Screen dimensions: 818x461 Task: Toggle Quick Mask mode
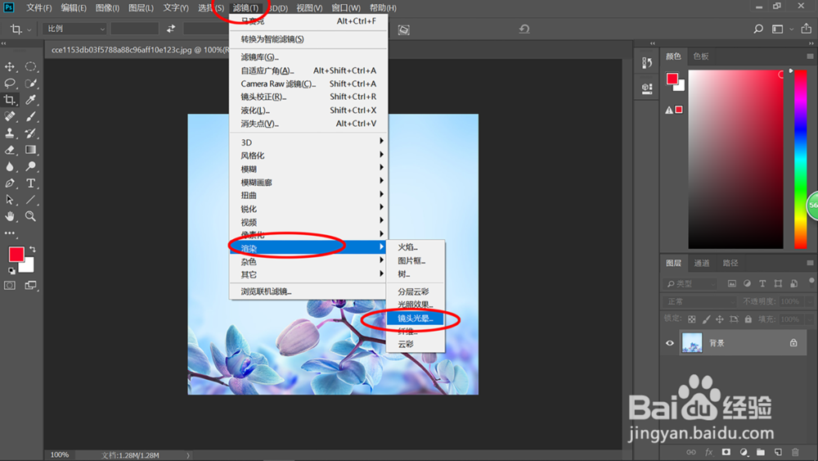[x=10, y=286]
